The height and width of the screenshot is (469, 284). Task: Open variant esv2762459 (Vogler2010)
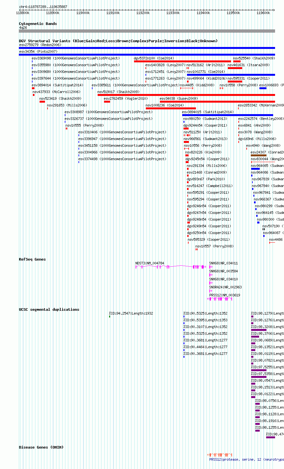(126, 98)
